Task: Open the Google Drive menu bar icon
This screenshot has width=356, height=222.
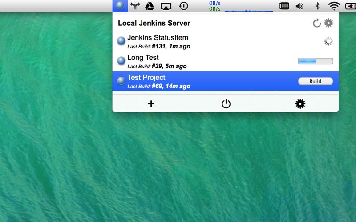Action: (150, 6)
